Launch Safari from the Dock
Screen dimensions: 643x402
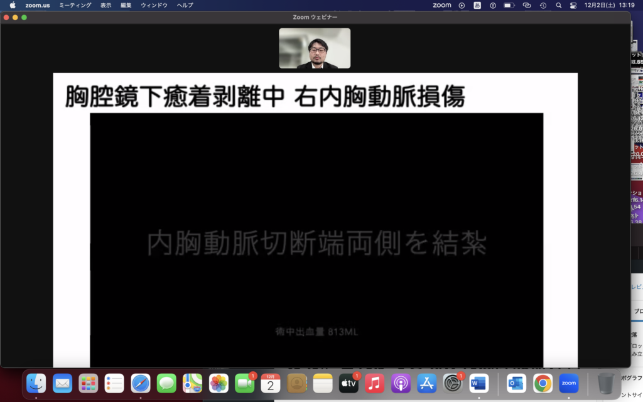[140, 383]
